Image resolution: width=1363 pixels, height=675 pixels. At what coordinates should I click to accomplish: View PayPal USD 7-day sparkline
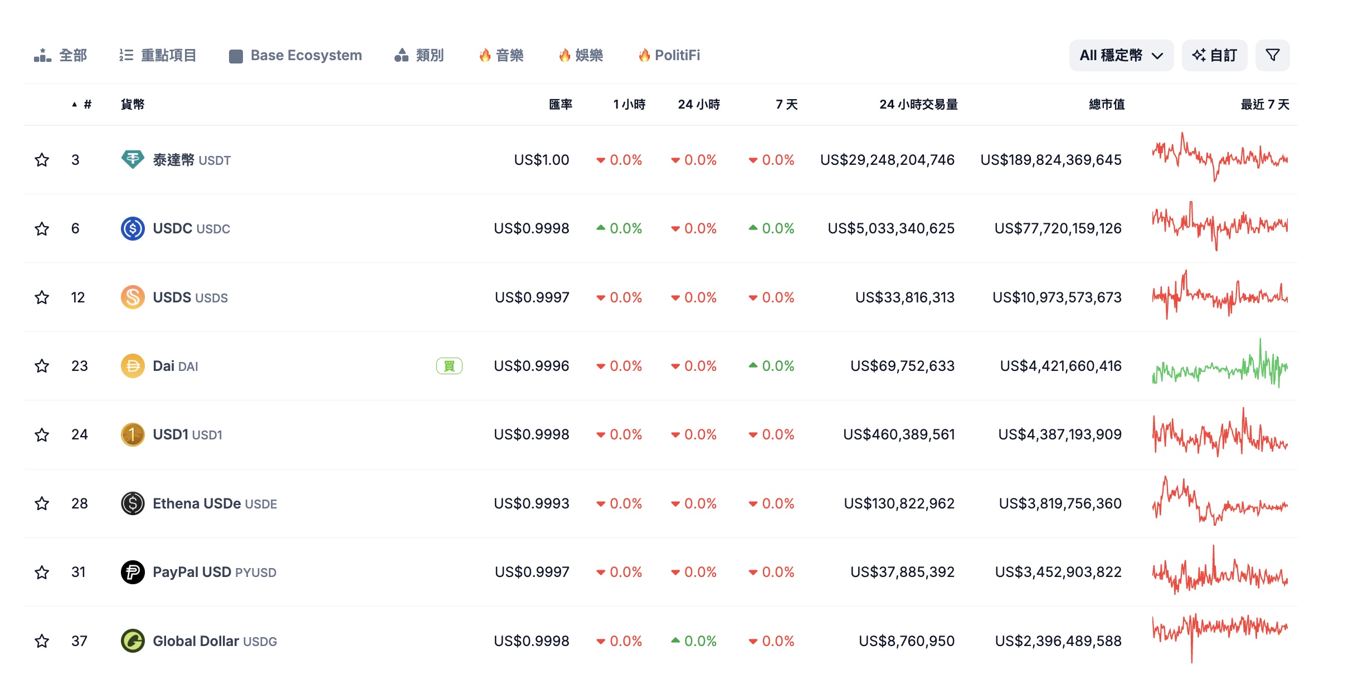pyautogui.click(x=1220, y=569)
